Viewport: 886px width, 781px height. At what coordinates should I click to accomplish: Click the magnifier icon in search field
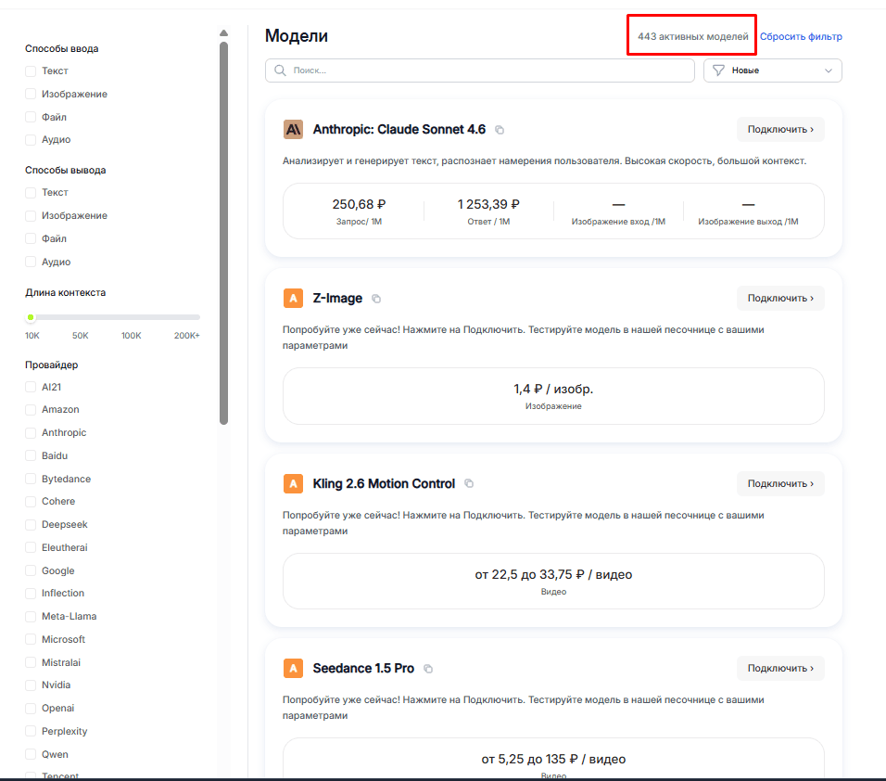tap(280, 70)
